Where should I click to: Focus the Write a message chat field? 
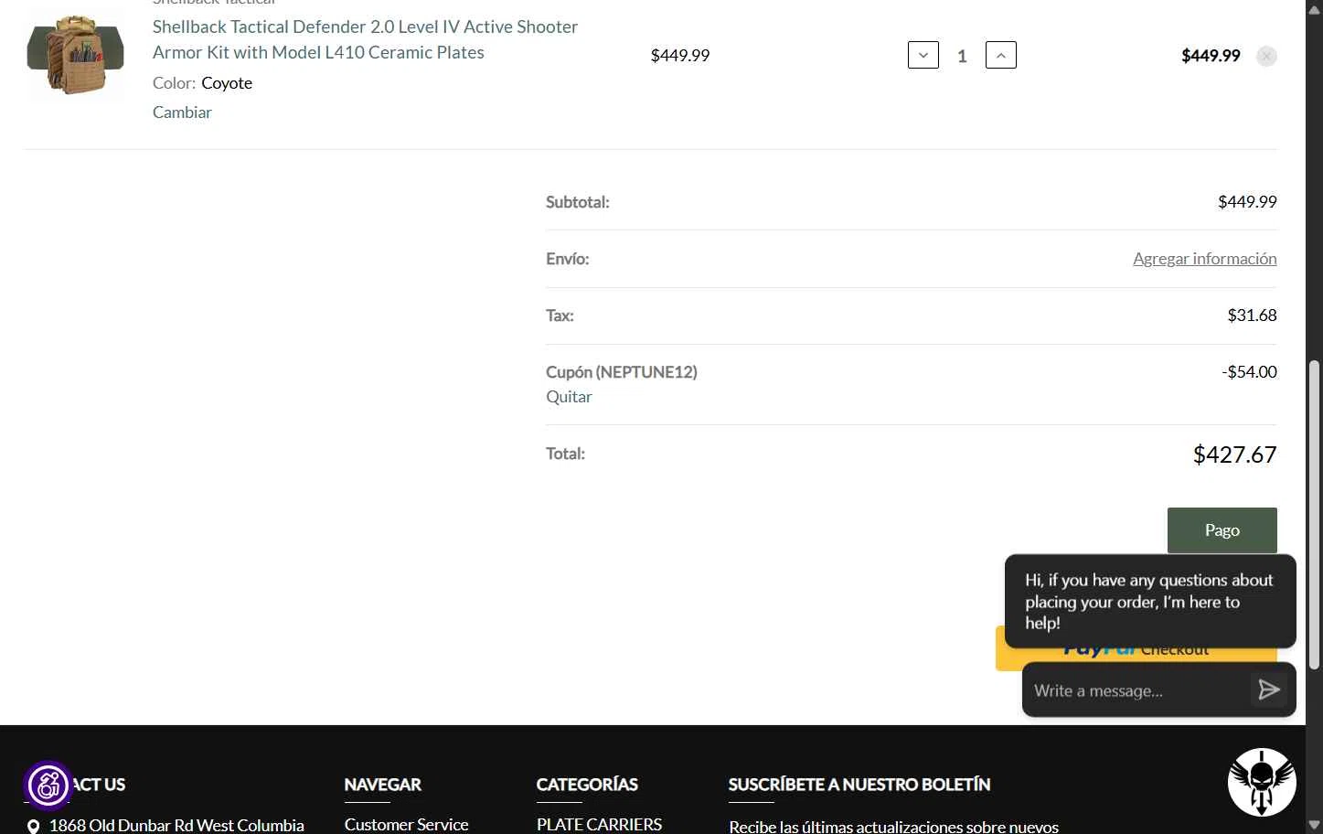click(x=1136, y=690)
